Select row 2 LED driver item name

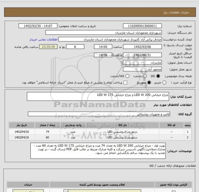122,138
